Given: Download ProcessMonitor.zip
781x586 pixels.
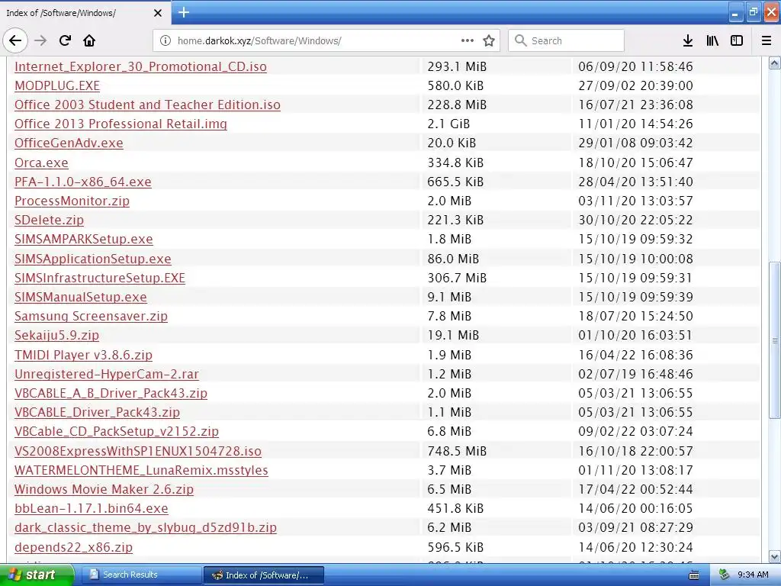Looking at the screenshot, I should tap(72, 201).
